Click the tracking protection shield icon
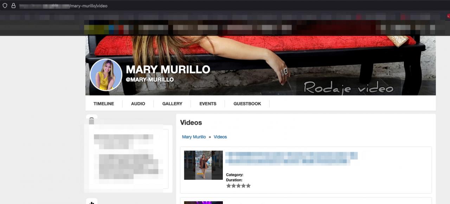 click(5, 6)
